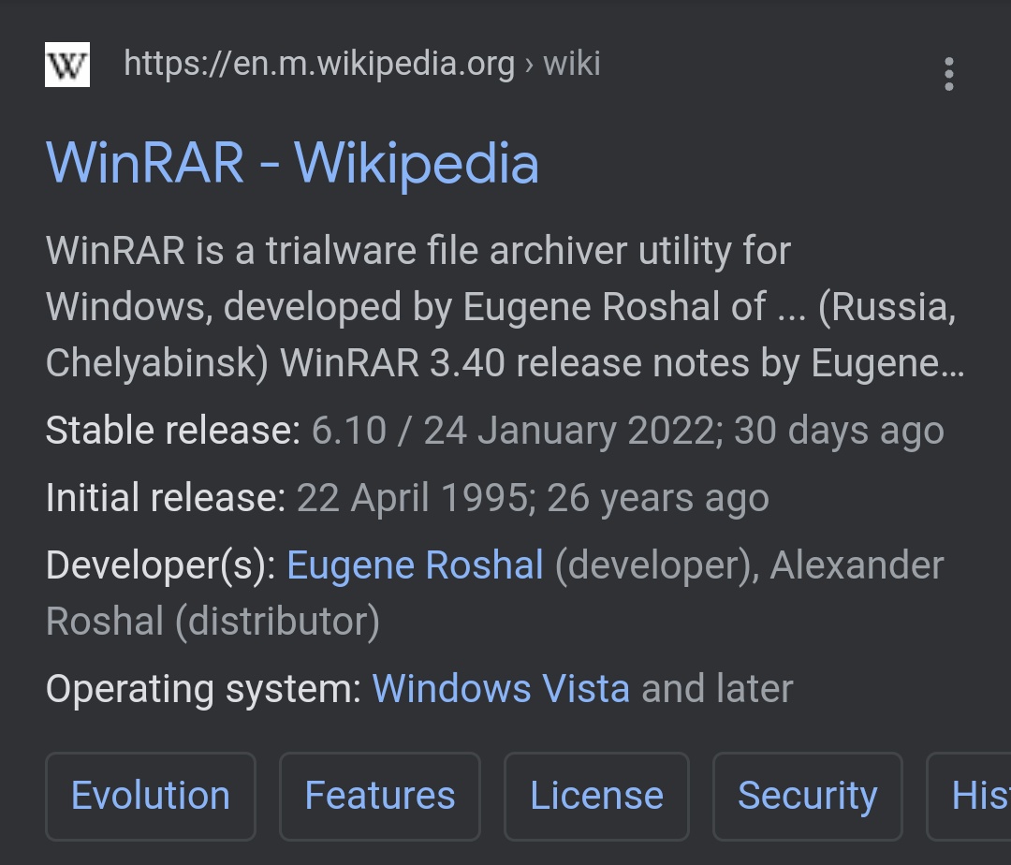Open the three-dot more options menu
The height and width of the screenshot is (865, 1011).
[x=948, y=74]
